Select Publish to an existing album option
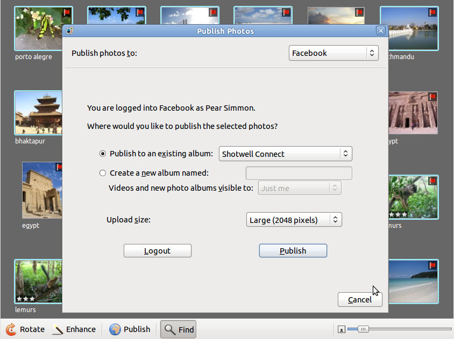This screenshot has height=339, width=454. click(x=103, y=154)
